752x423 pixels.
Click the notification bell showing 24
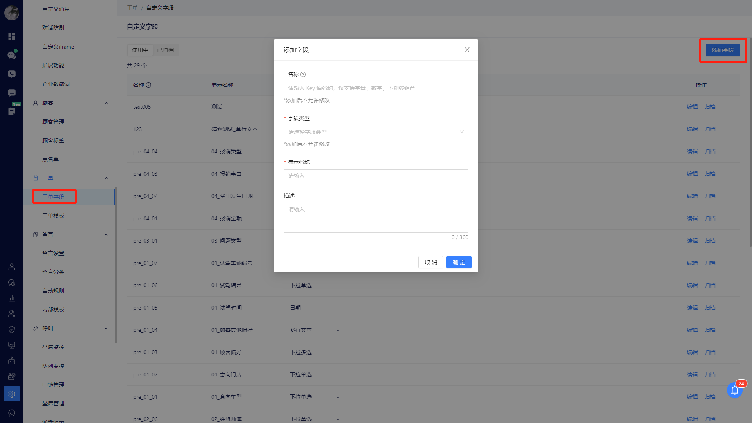point(735,390)
